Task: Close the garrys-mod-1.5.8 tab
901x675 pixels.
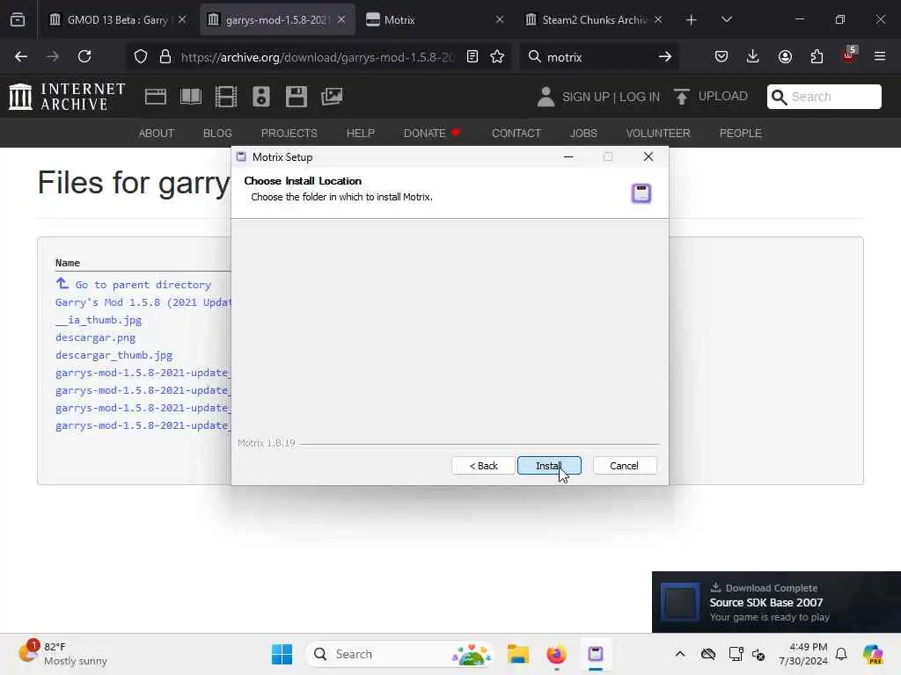Action: (x=341, y=19)
